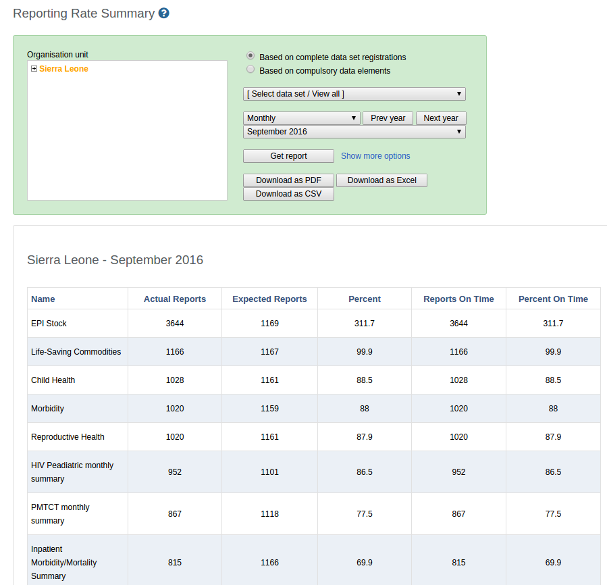Click the Percent On Time column header

tap(553, 299)
